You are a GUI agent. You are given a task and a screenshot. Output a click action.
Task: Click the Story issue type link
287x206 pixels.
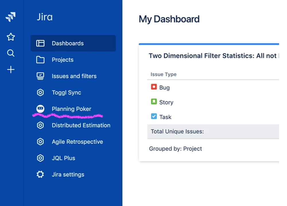pos(166,102)
